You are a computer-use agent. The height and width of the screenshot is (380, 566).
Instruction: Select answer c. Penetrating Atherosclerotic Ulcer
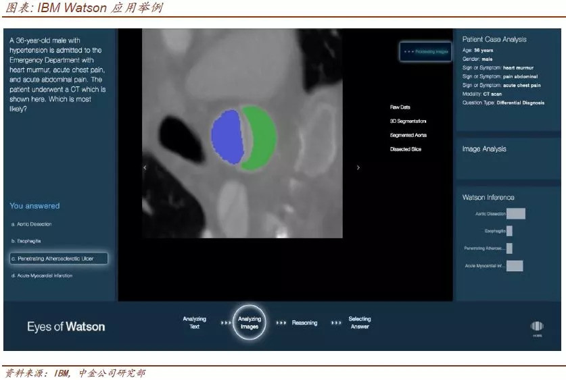pyautogui.click(x=59, y=259)
